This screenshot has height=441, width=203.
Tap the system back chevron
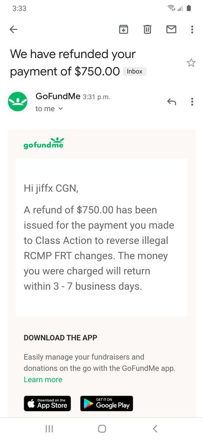pos(155,429)
